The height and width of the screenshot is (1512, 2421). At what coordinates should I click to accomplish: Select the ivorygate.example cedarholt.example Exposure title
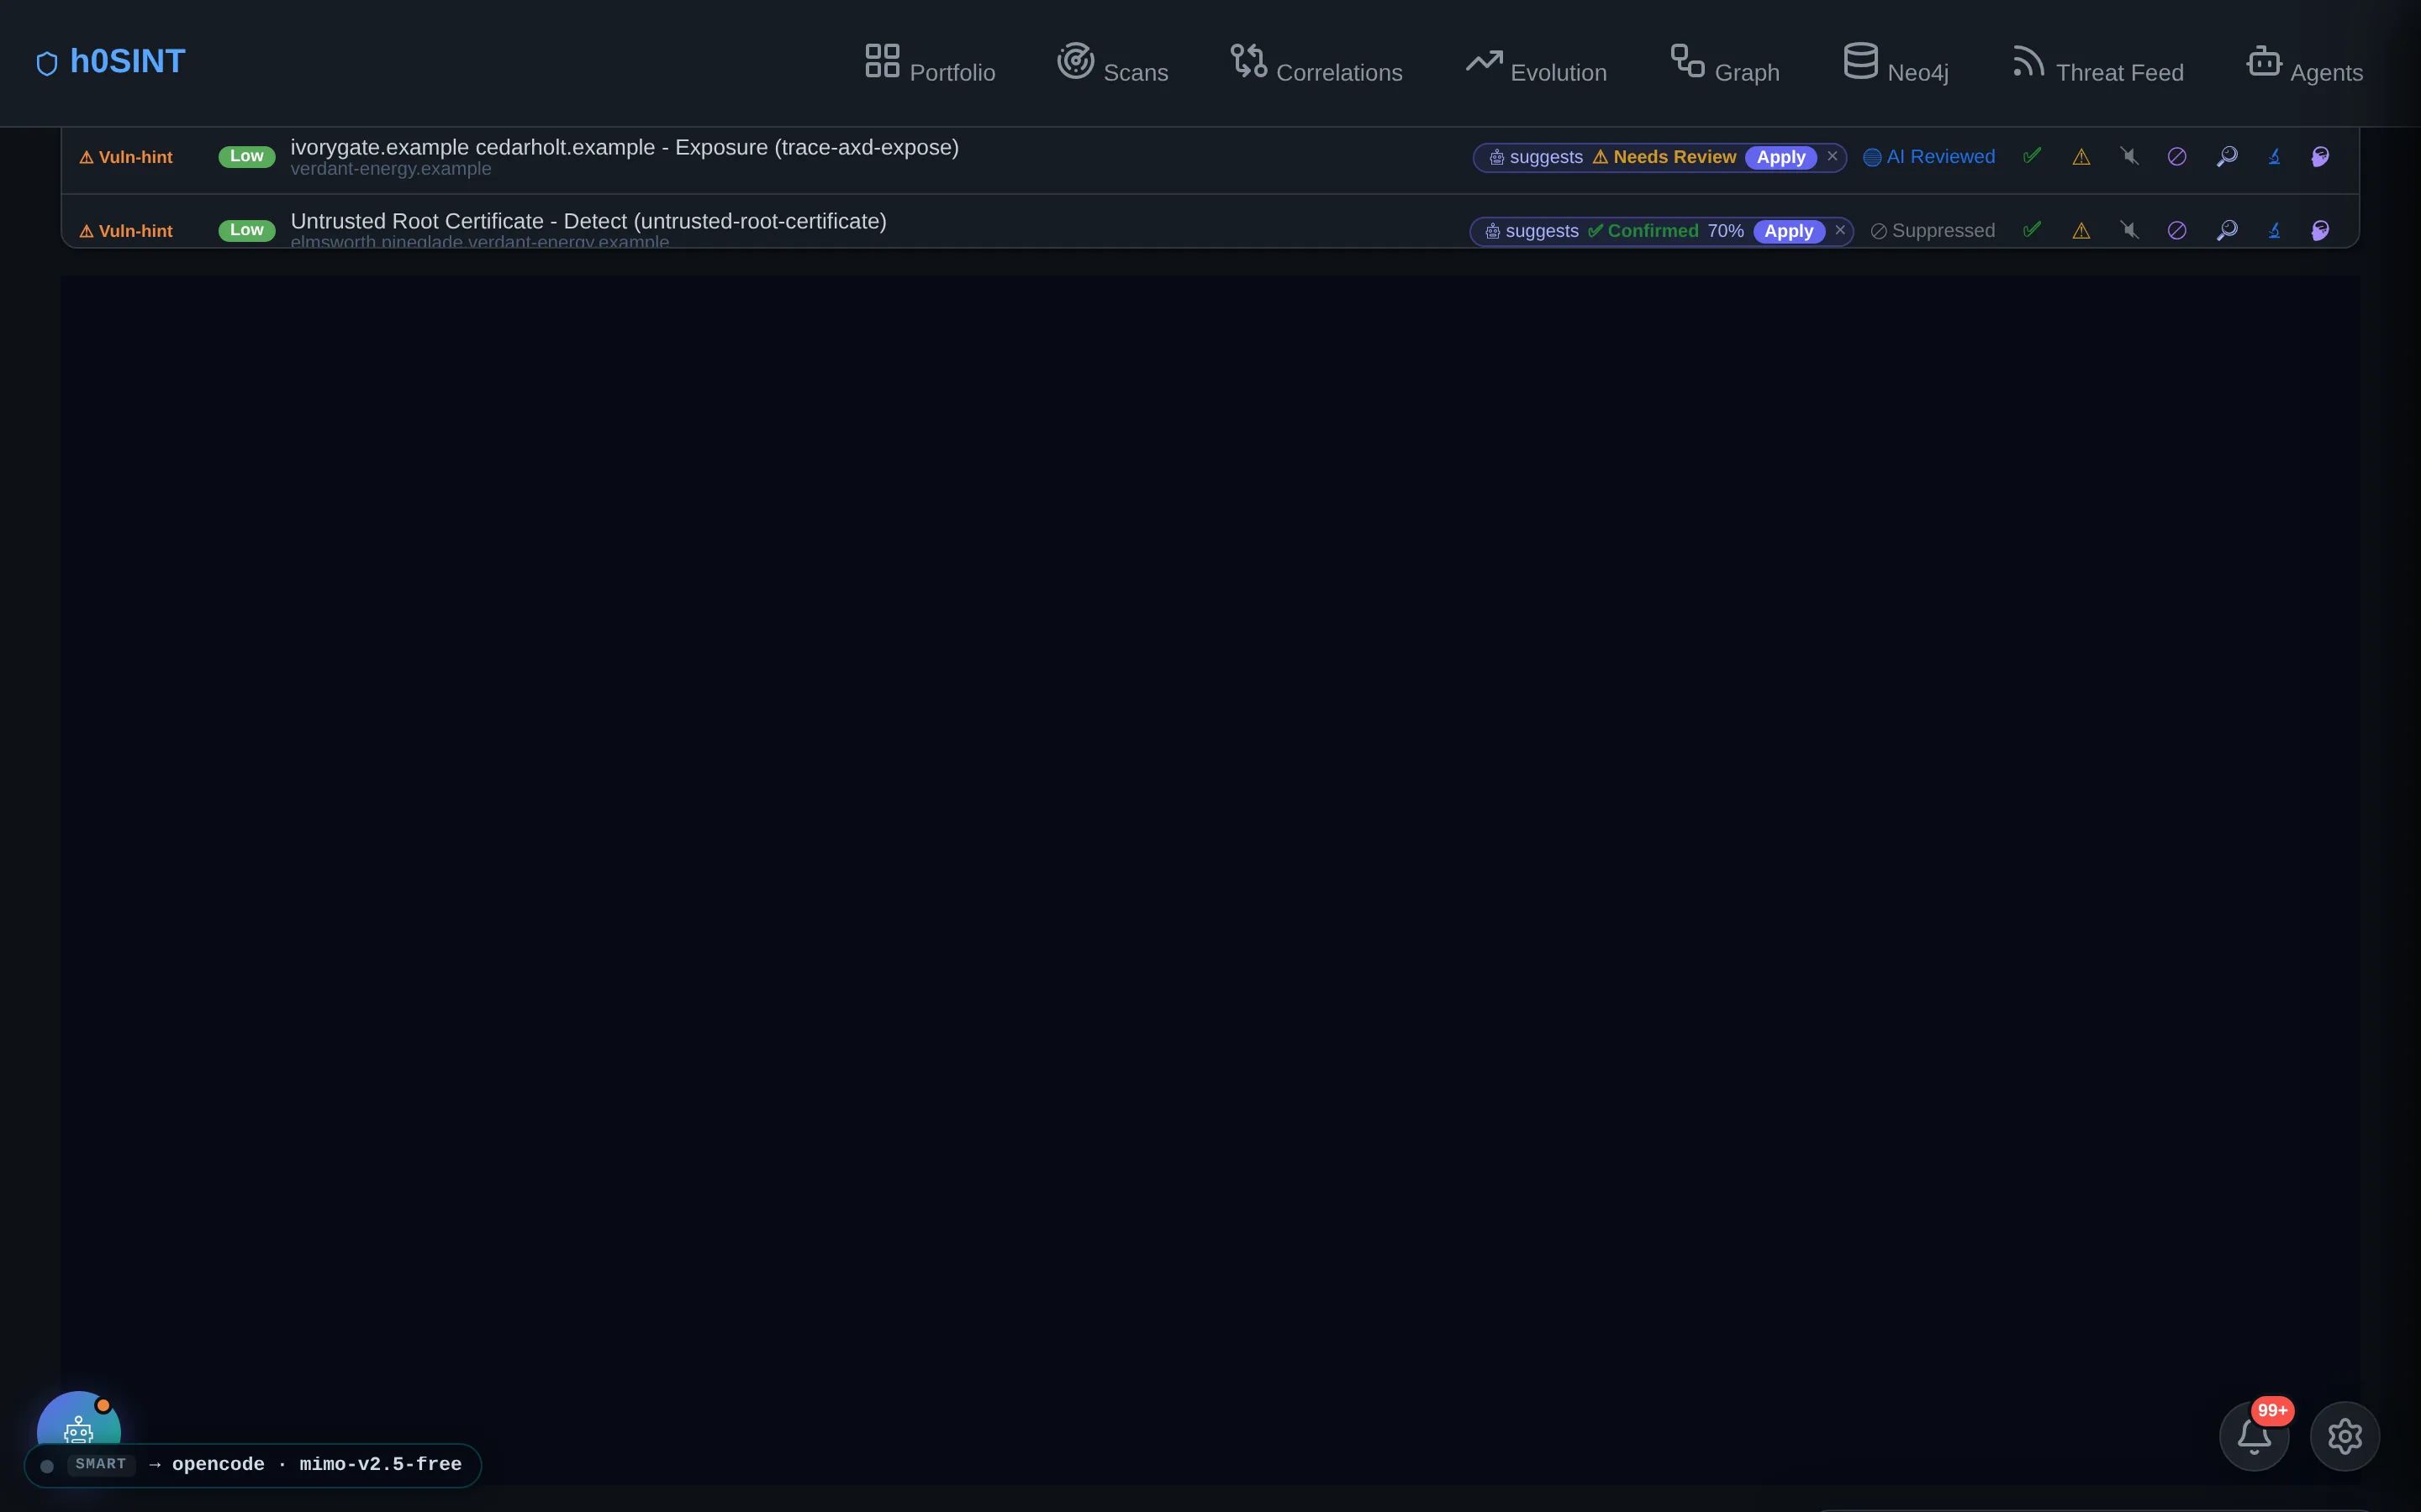[x=625, y=147]
